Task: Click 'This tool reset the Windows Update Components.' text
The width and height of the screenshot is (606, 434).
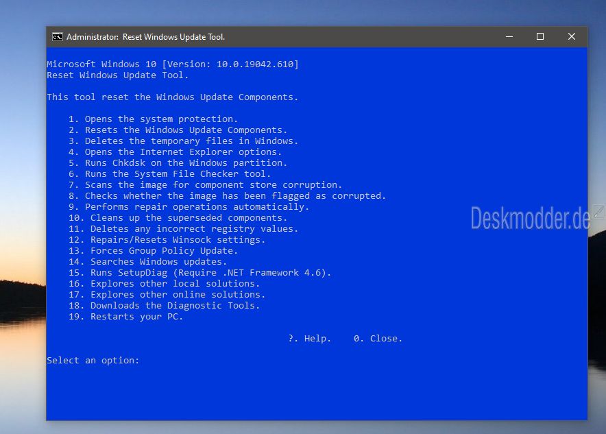Action: (172, 97)
